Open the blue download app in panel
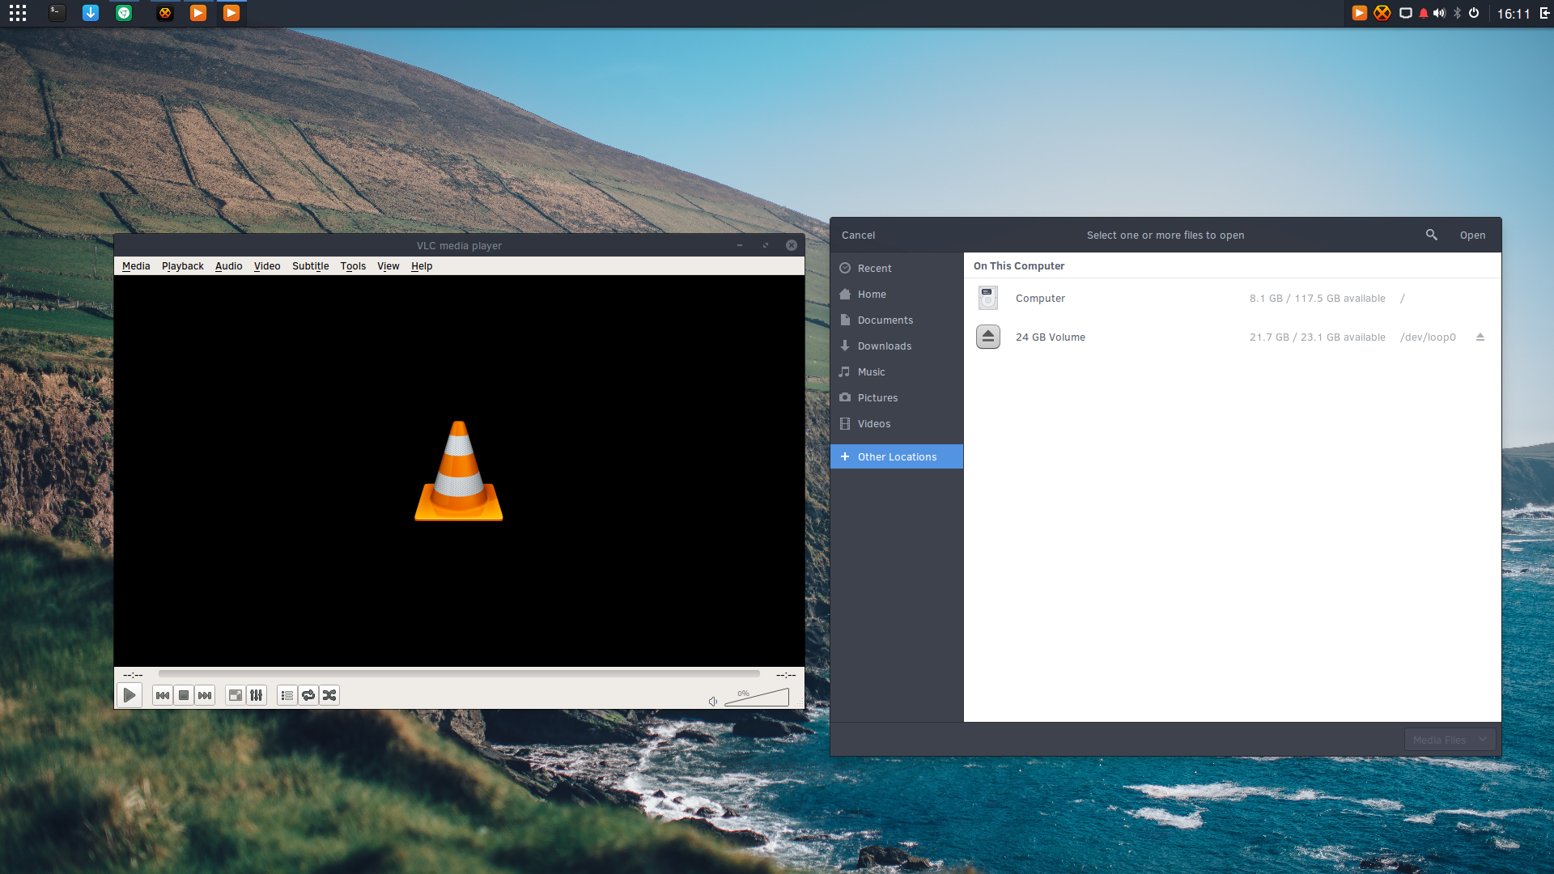Image resolution: width=1554 pixels, height=874 pixels. [91, 13]
